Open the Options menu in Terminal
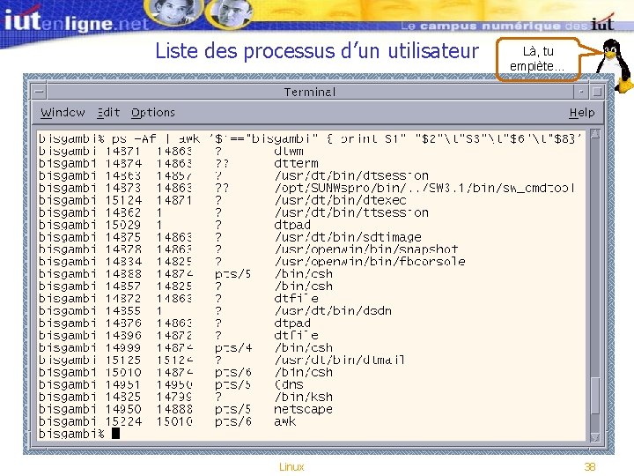634x476 pixels. [x=153, y=113]
